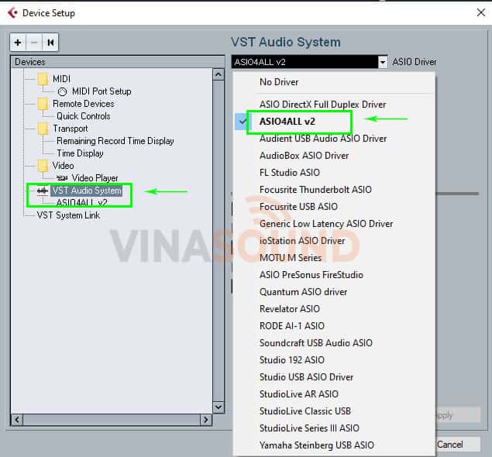The image size is (492, 457).
Task: Click the Devices column header
Action: point(118,62)
